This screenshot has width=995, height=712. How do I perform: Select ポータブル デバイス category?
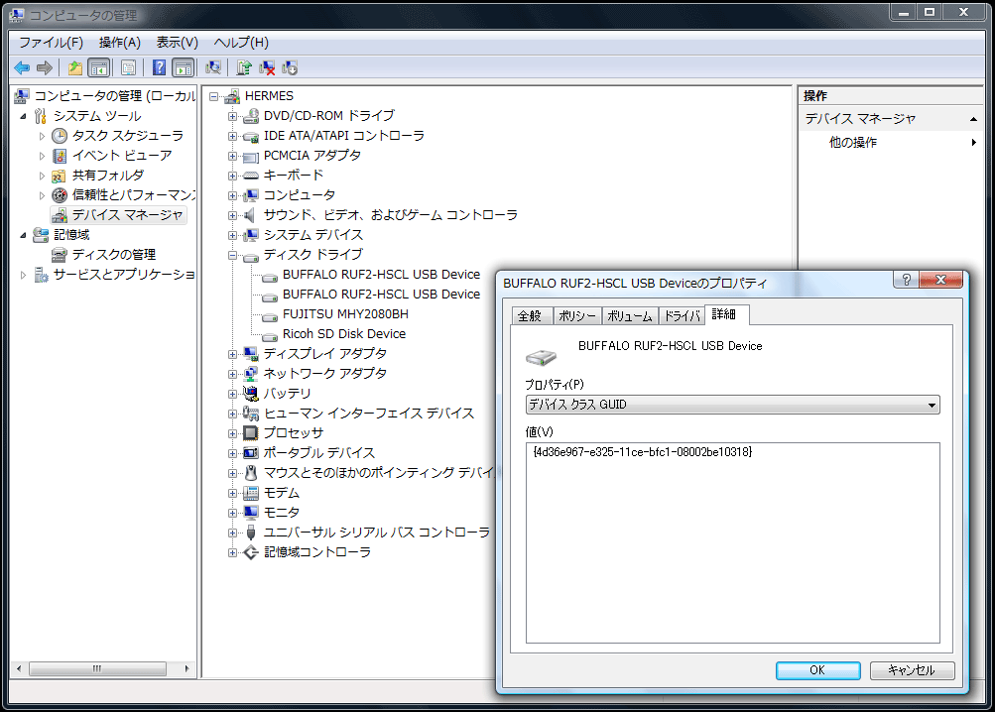pyautogui.click(x=319, y=453)
